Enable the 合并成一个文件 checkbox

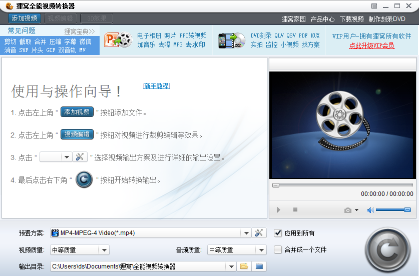[x=278, y=249]
